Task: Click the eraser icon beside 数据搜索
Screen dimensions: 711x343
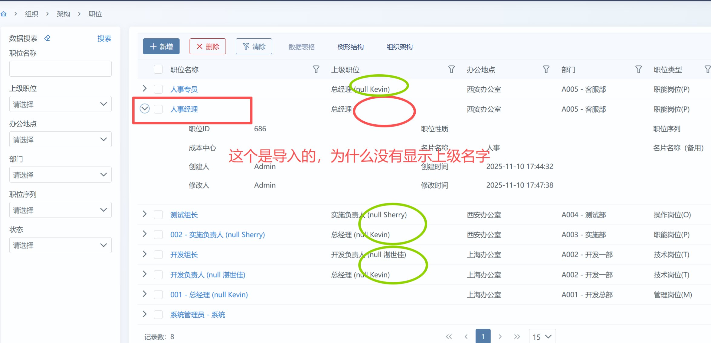Action: coord(47,38)
